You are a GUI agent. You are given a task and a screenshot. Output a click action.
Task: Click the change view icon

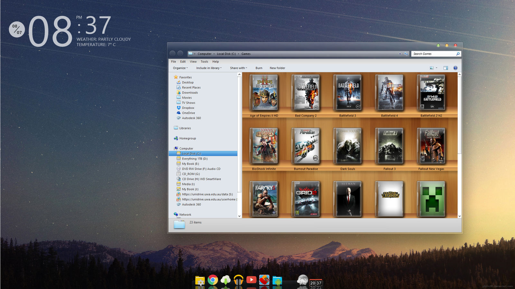pos(432,68)
